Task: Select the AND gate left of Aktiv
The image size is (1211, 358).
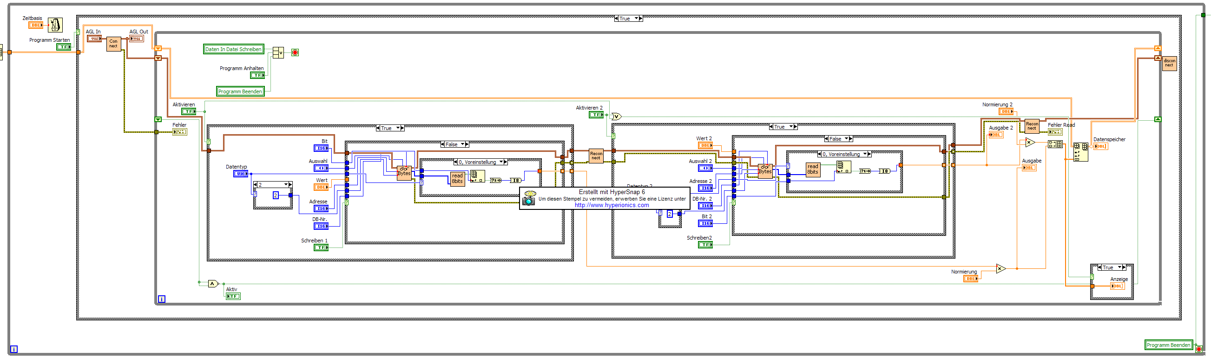Action: tap(213, 284)
